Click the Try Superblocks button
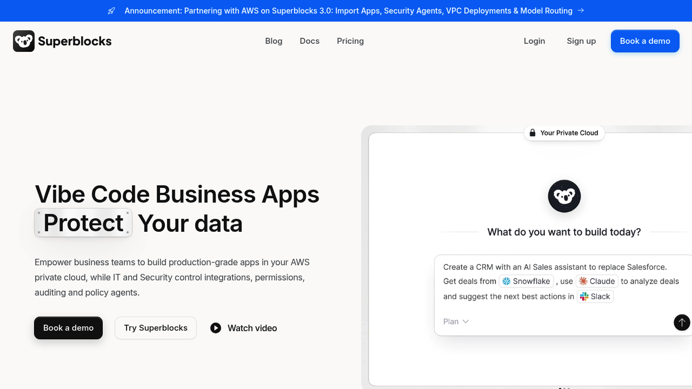 point(156,328)
